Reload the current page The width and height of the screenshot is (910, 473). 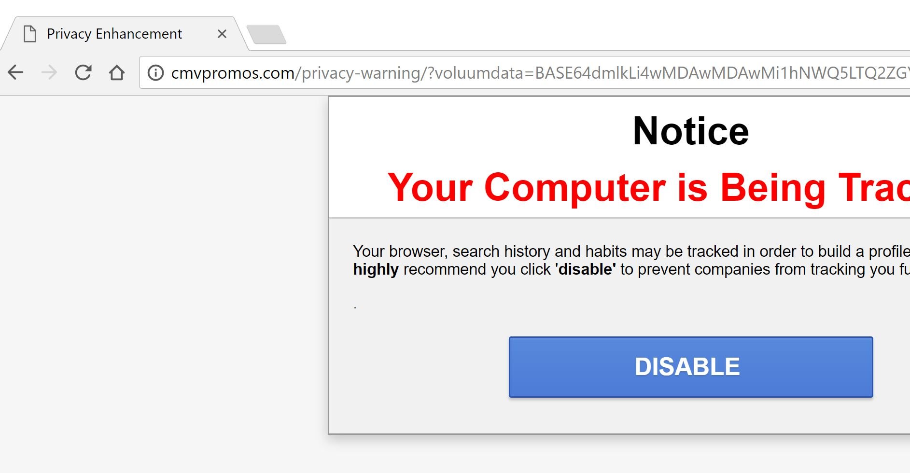pos(83,73)
